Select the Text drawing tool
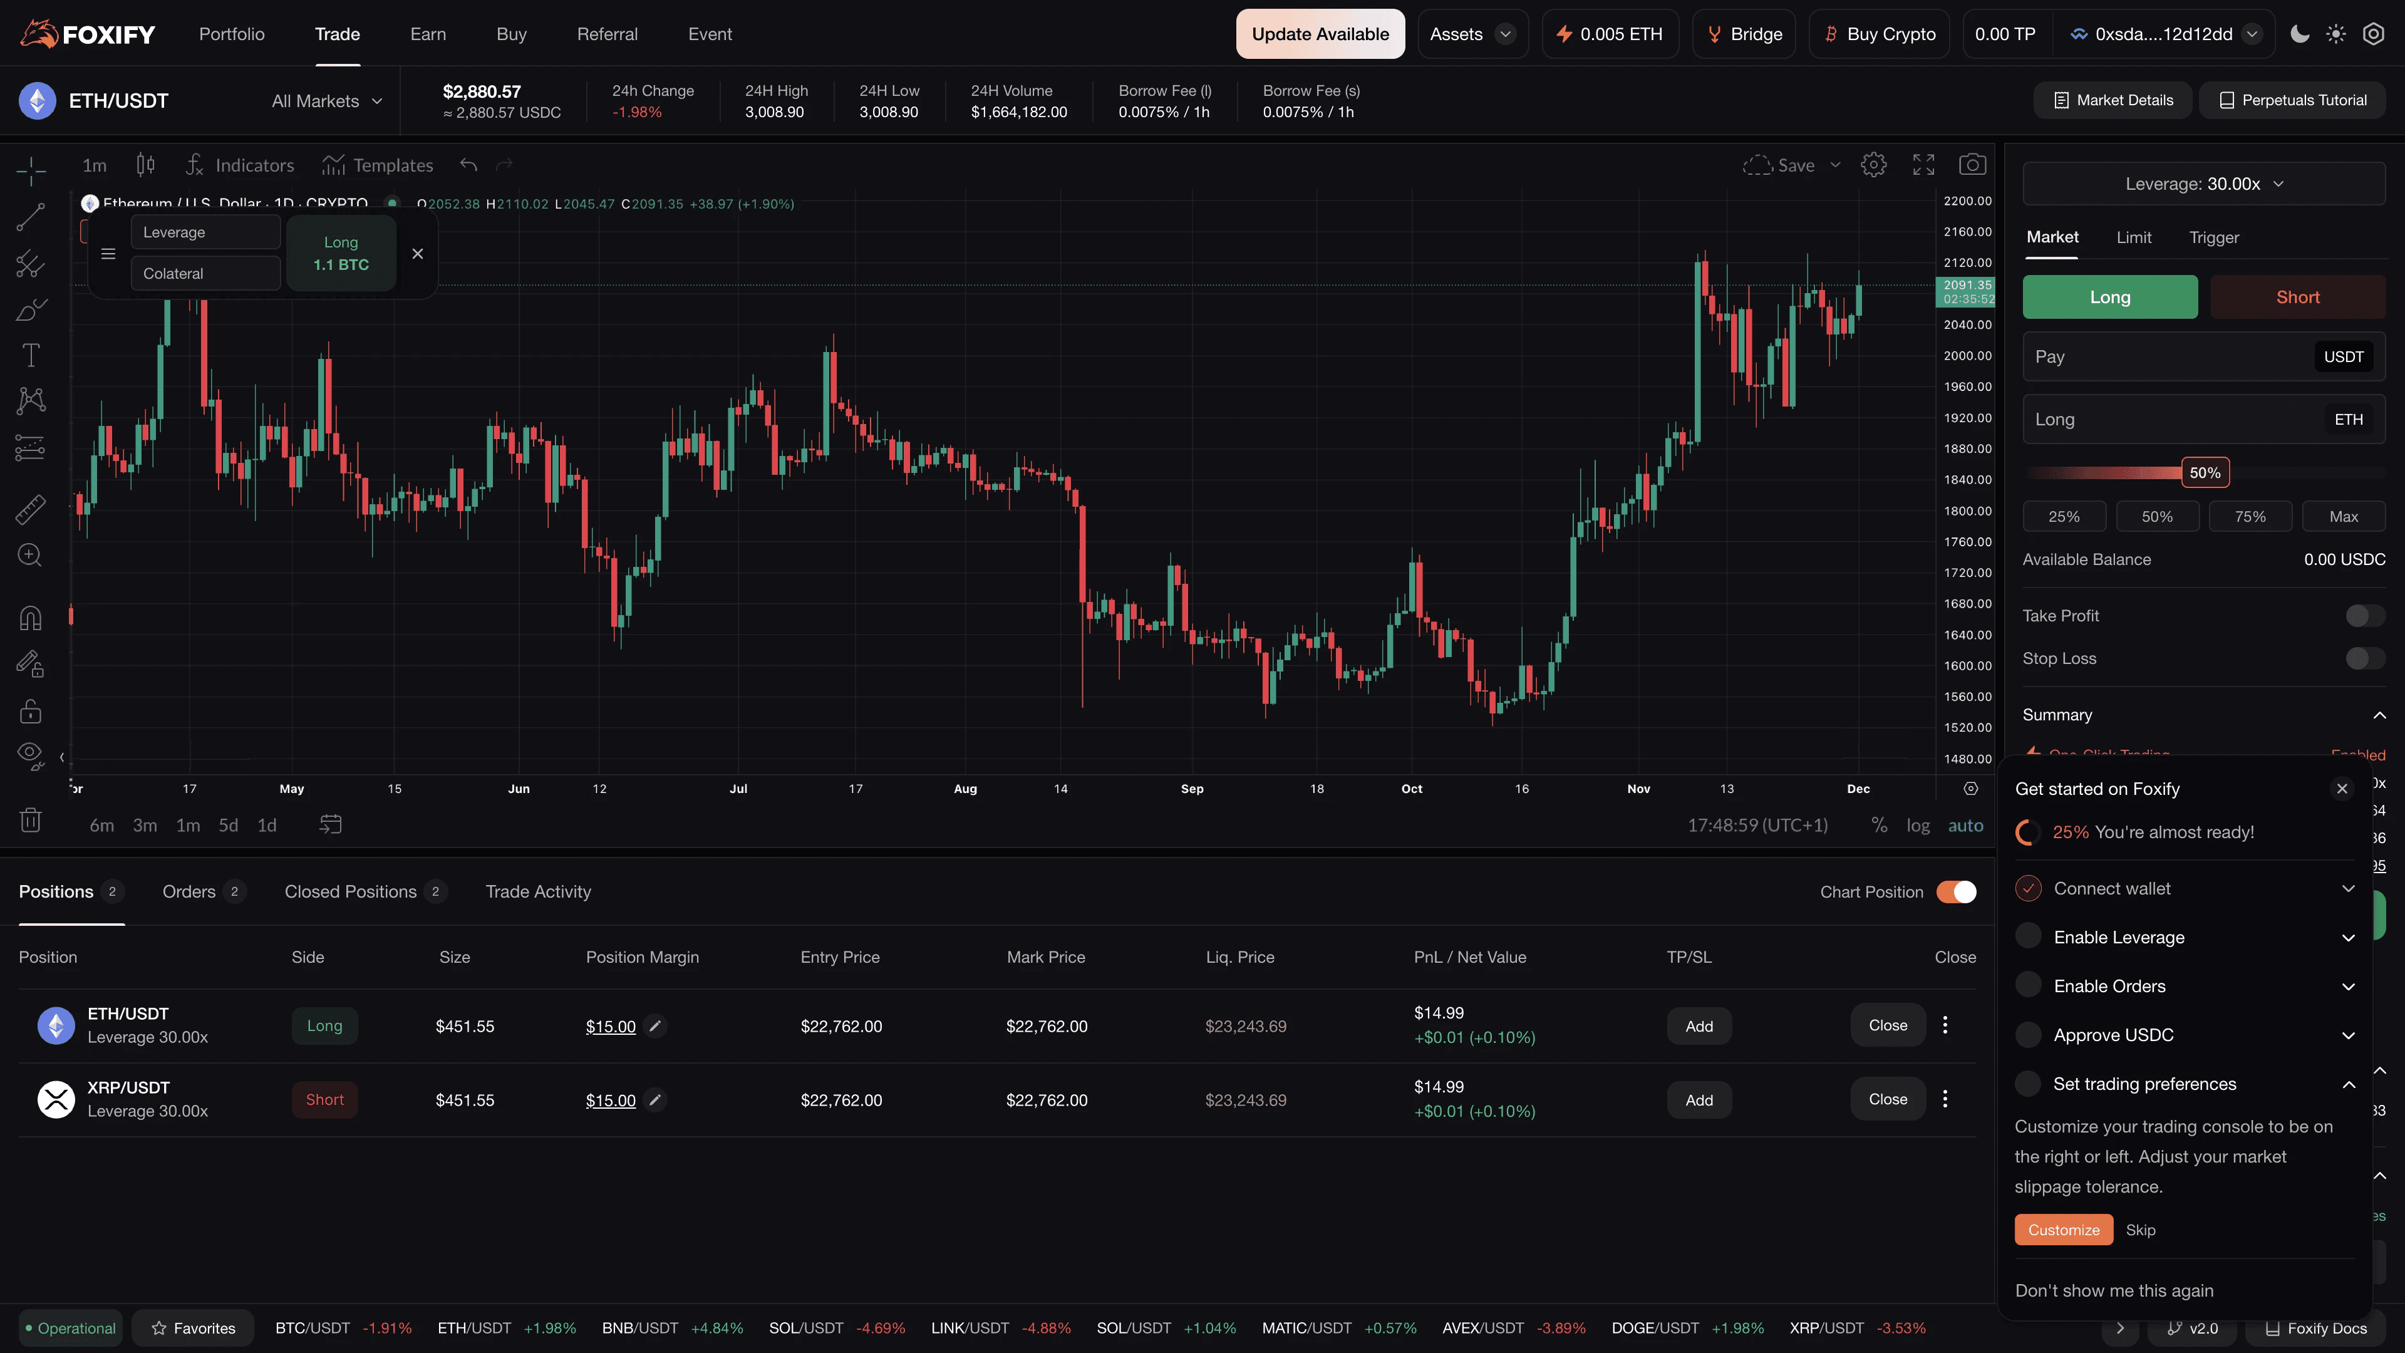Viewport: 2405px width, 1353px height. 31,355
